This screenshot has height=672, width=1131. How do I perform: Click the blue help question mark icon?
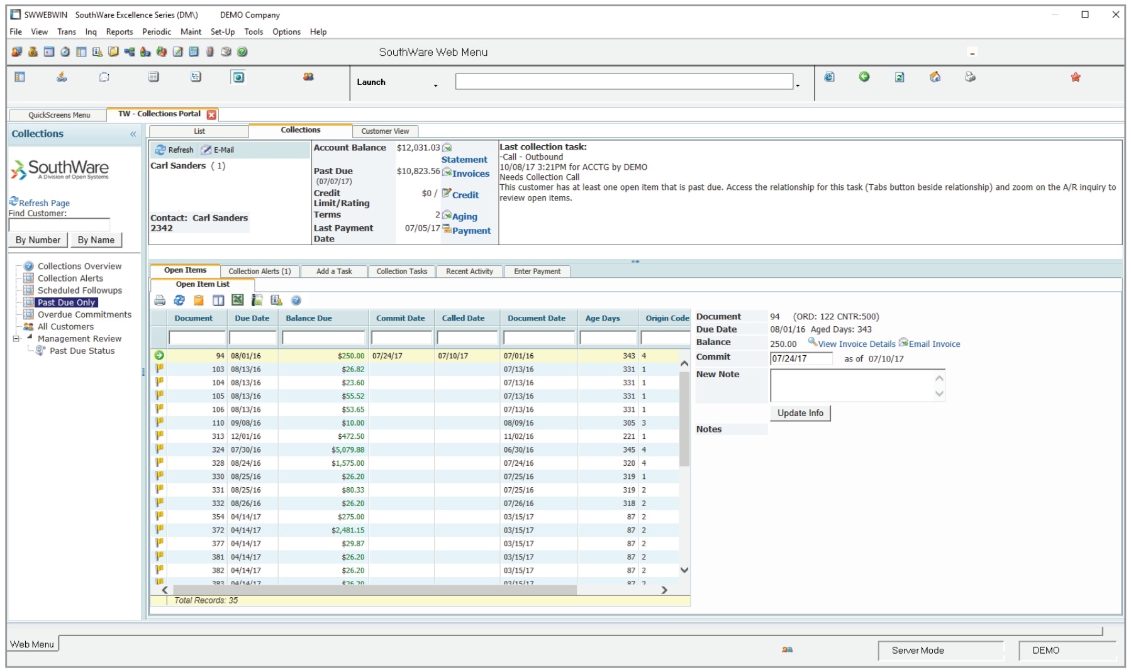296,300
